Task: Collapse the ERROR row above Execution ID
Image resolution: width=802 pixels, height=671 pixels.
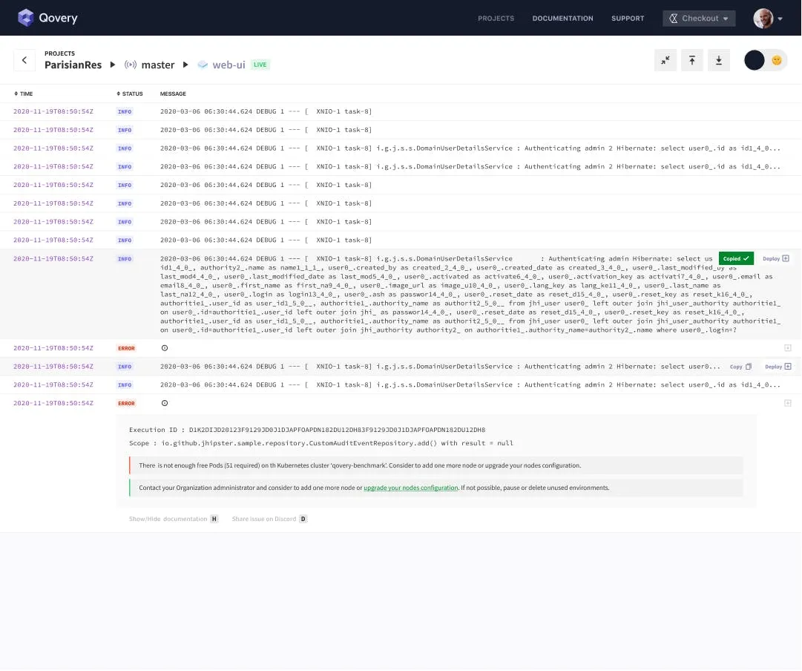Action: (x=788, y=404)
